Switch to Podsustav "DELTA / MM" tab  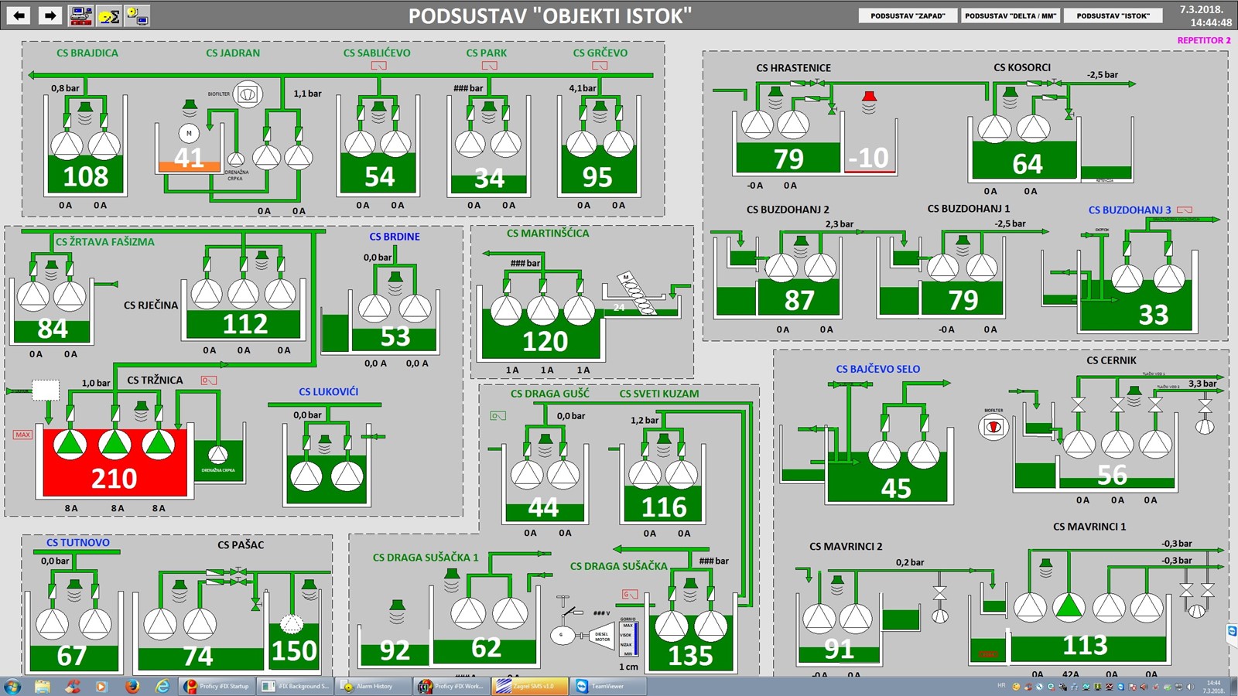point(1010,15)
